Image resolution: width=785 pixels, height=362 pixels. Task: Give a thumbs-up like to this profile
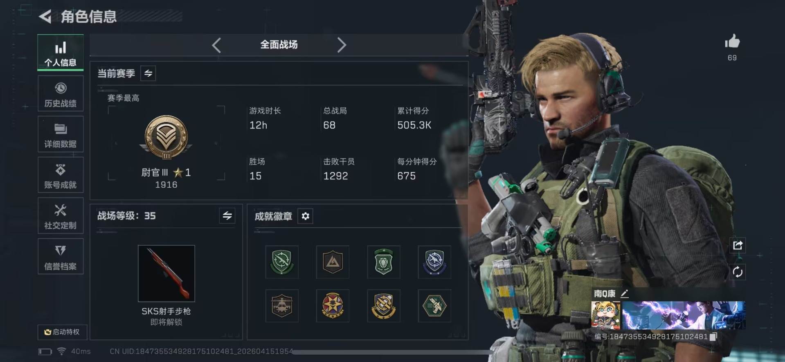pyautogui.click(x=732, y=41)
